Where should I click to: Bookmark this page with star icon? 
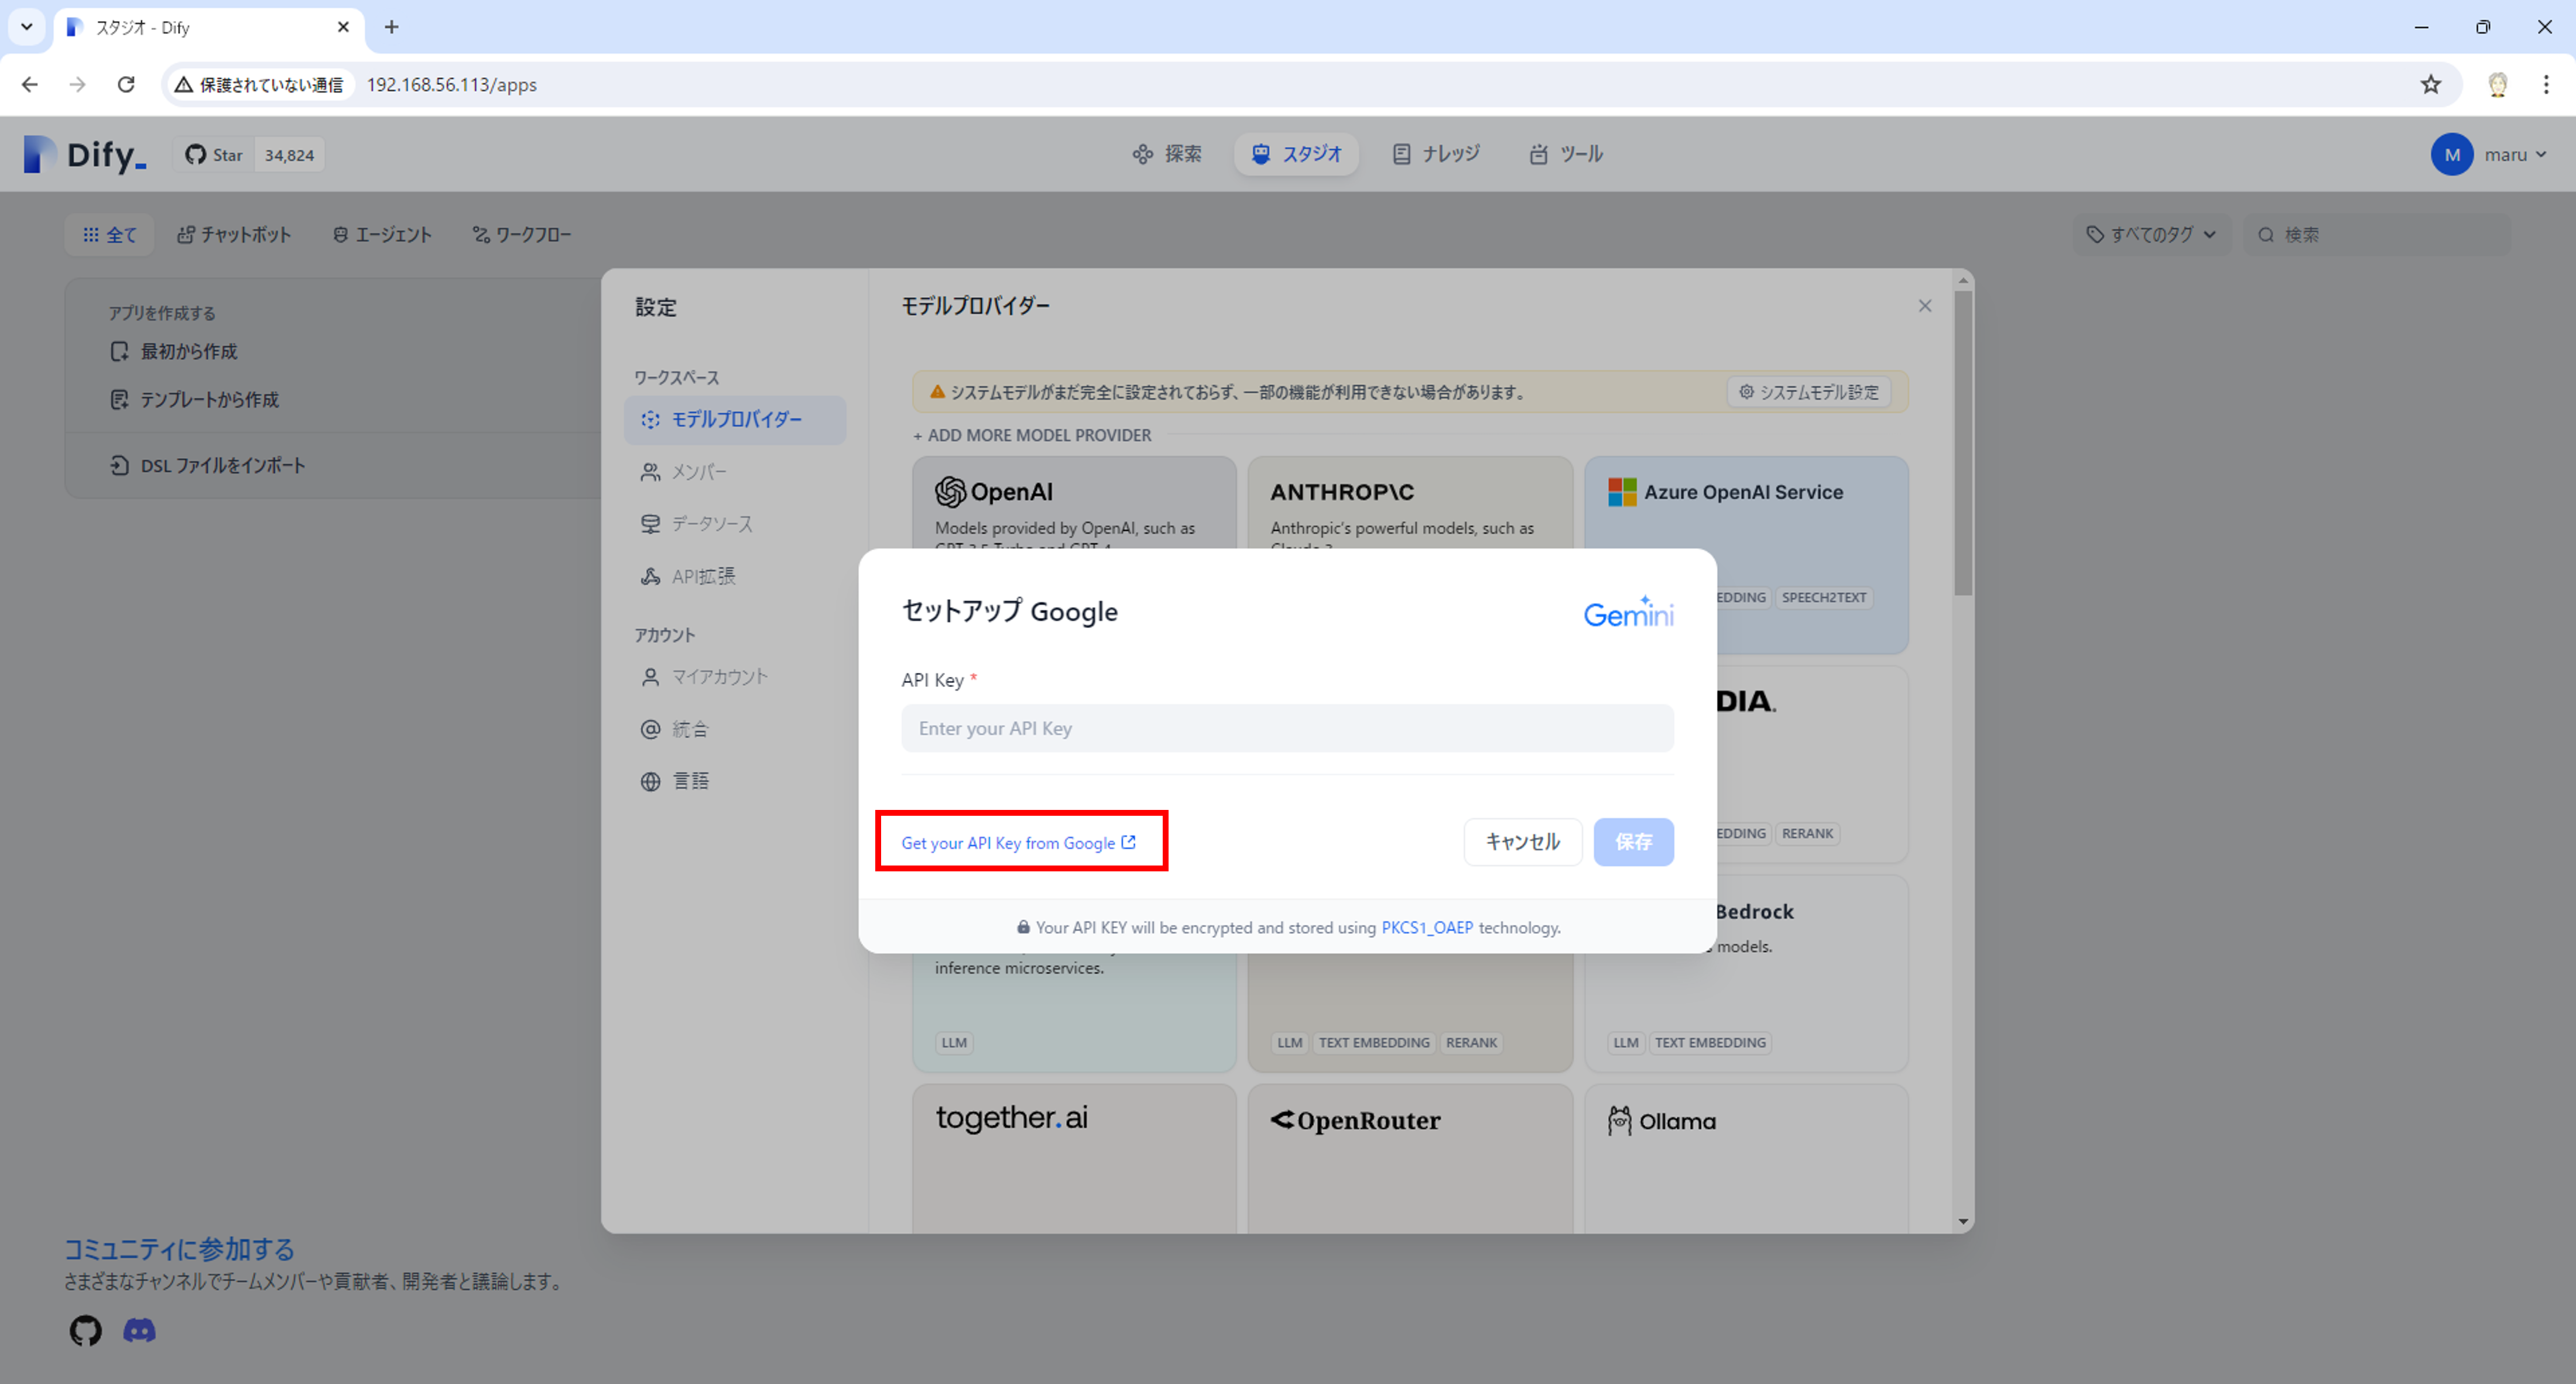pyautogui.click(x=2431, y=85)
